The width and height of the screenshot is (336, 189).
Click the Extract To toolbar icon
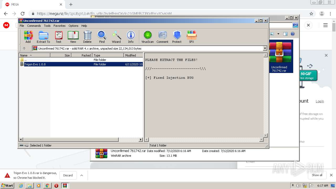tap(43, 37)
